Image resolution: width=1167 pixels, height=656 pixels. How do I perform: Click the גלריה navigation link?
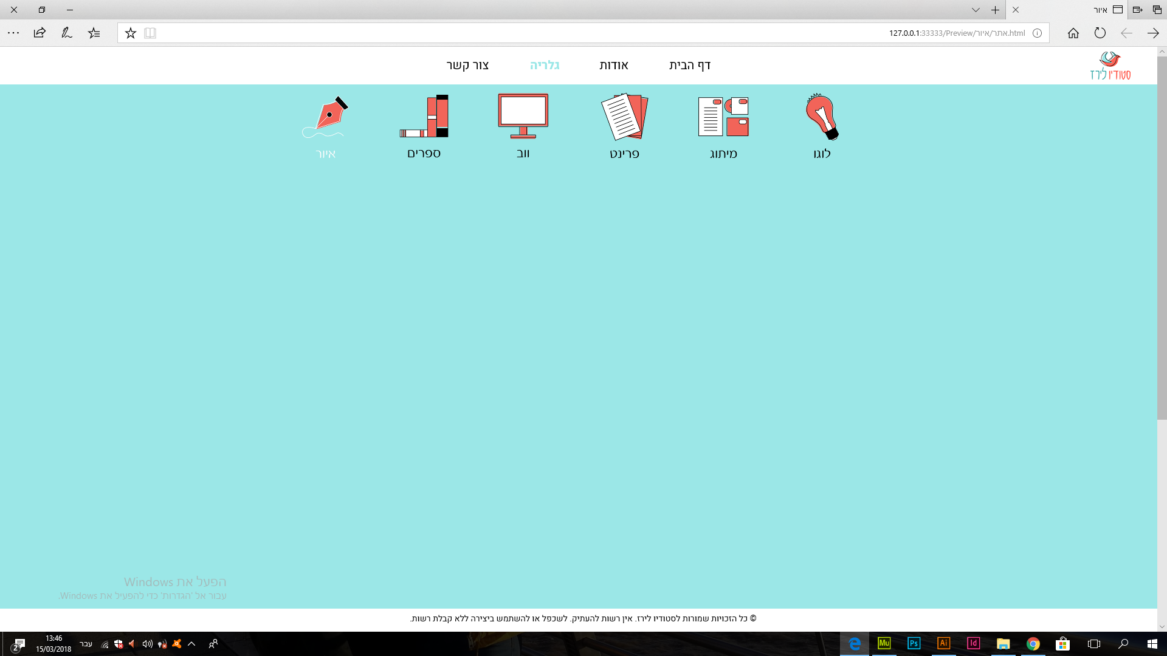(545, 65)
